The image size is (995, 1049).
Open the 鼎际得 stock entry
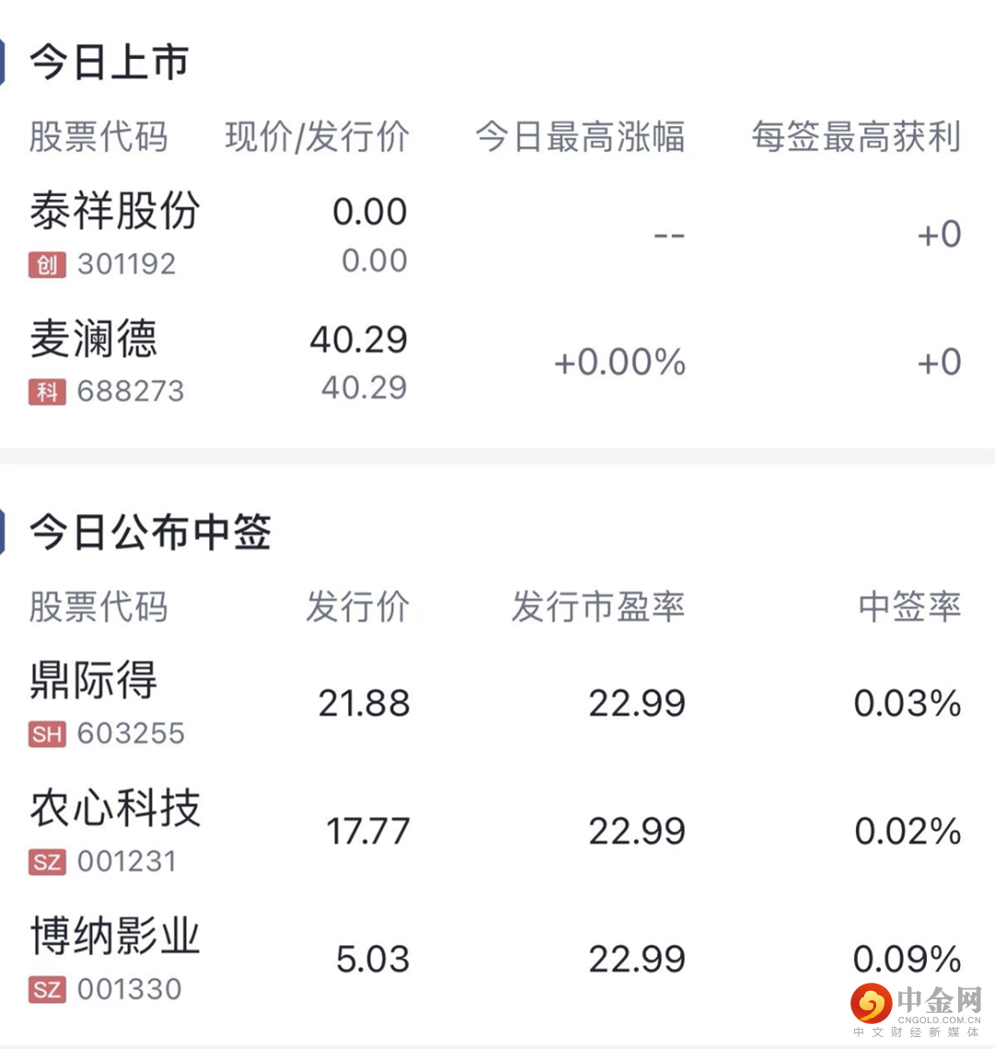(94, 682)
